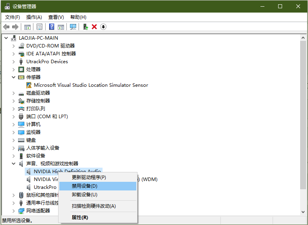Click the warning icon on Location Simulator Sensor

pyautogui.click(x=29, y=85)
